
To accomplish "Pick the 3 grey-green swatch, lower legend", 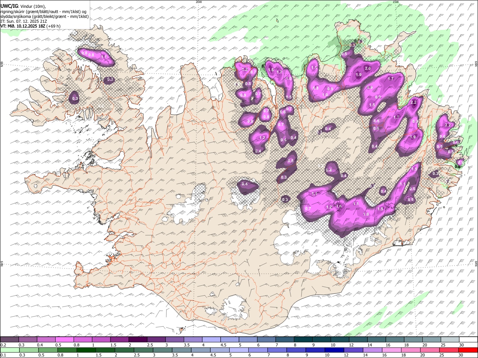I will 162,350.
